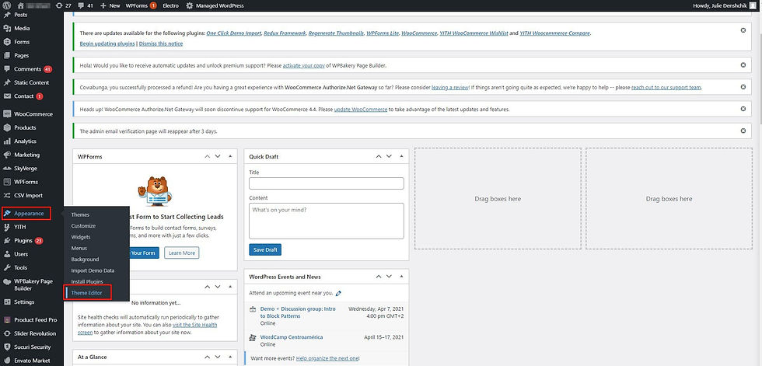The image size is (762, 366).
Task: Dismiss the plugin updates notice
Action: coord(743,30)
